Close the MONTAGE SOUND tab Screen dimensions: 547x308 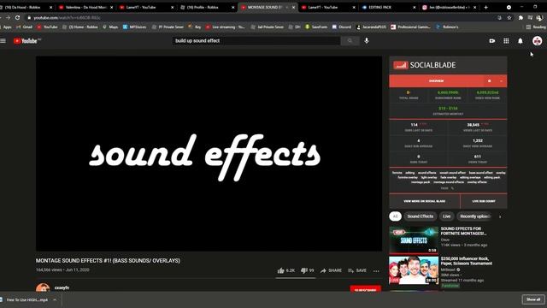[x=293, y=8]
